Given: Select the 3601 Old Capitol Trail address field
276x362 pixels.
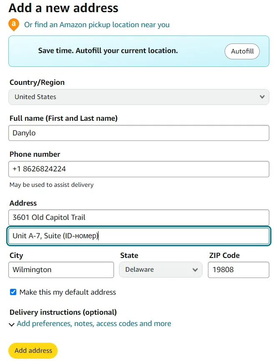Looking at the screenshot, I should 138,217.
